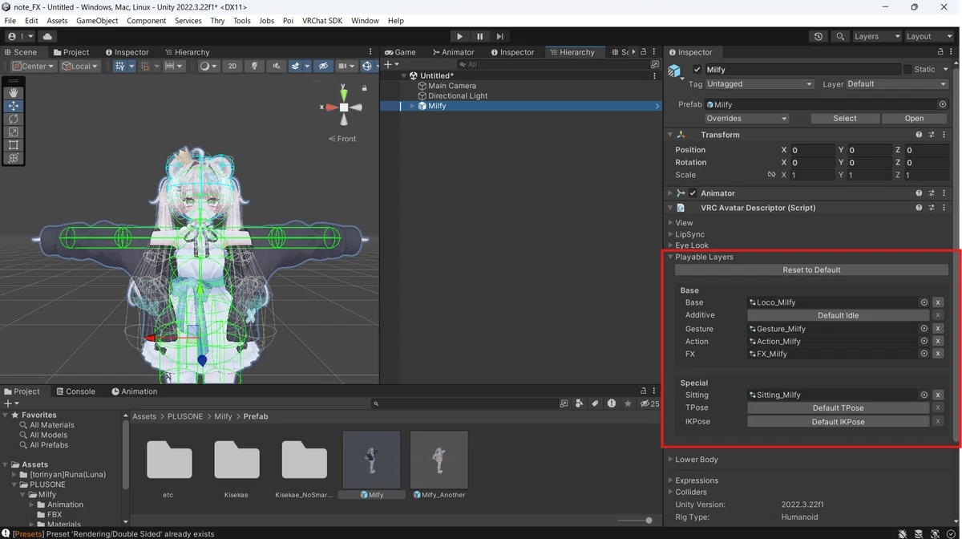
Task: Enable the Static checkbox
Action: [x=907, y=70]
